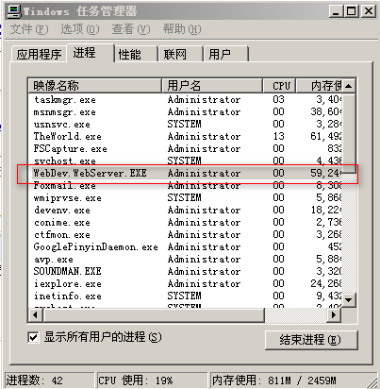
Task: Sort by the 映像名称 column header
Action: click(x=94, y=85)
